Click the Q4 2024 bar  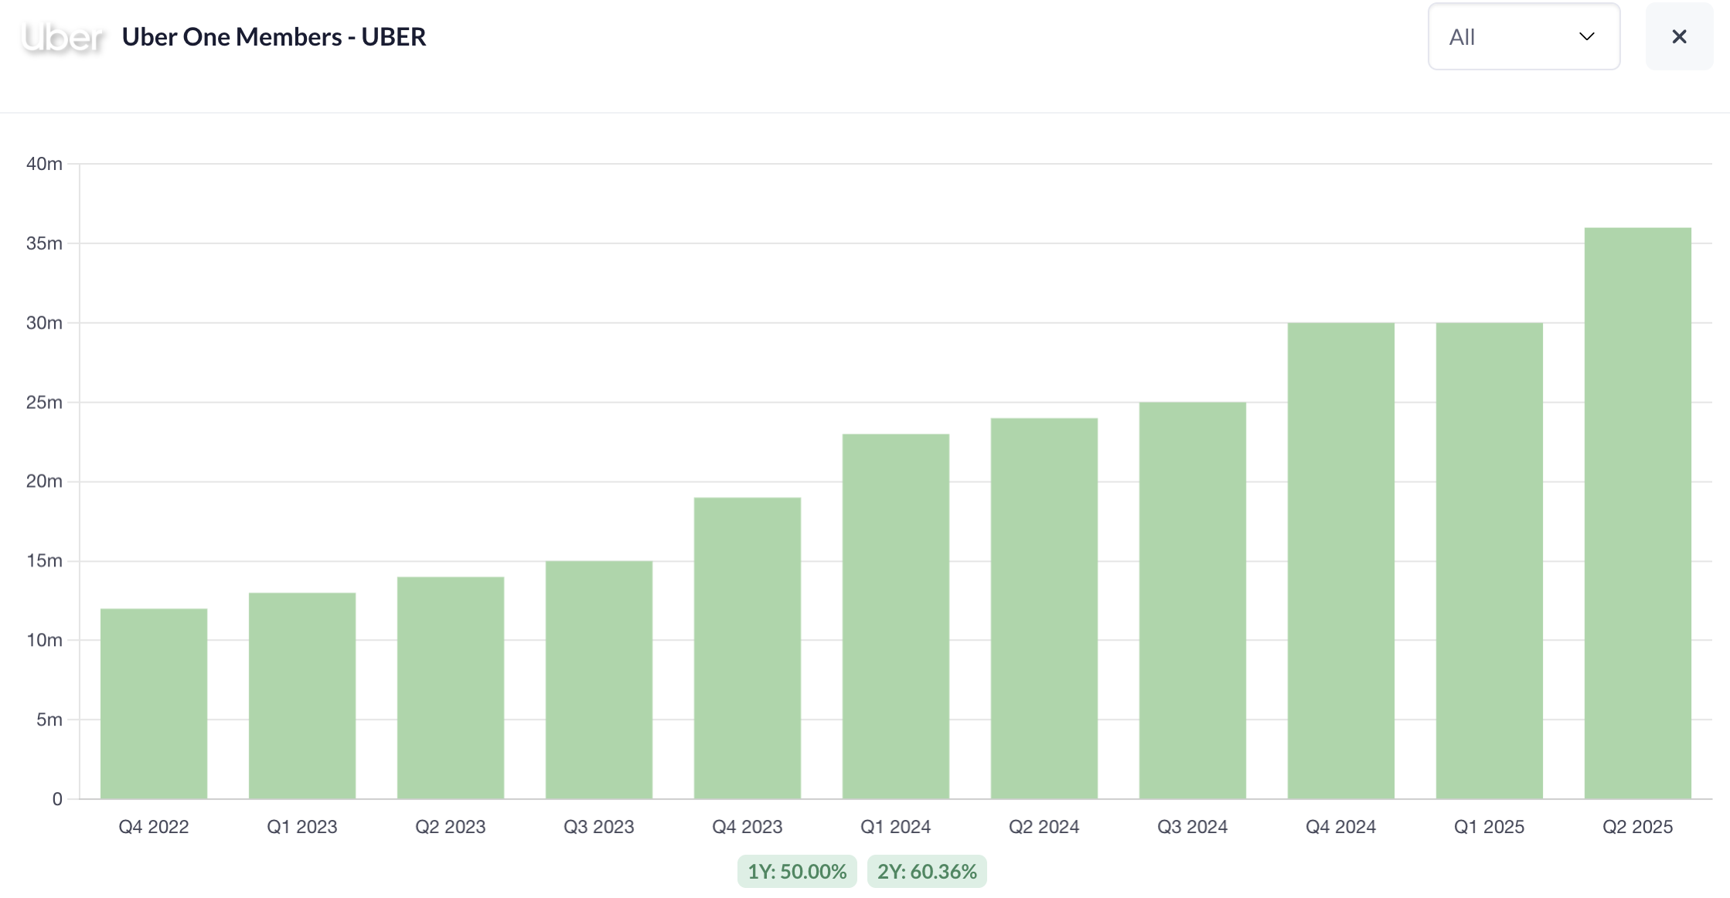[1341, 560]
